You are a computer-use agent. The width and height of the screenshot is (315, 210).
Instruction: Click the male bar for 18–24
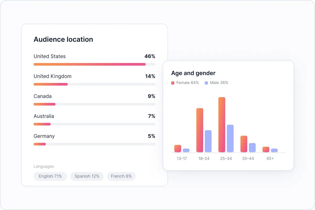208,141
